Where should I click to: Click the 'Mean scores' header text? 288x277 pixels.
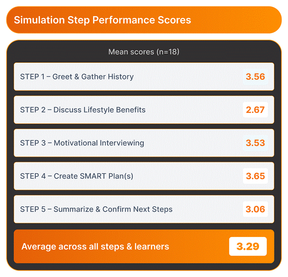130,52
